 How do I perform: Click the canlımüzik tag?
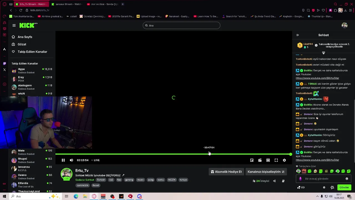83,185
